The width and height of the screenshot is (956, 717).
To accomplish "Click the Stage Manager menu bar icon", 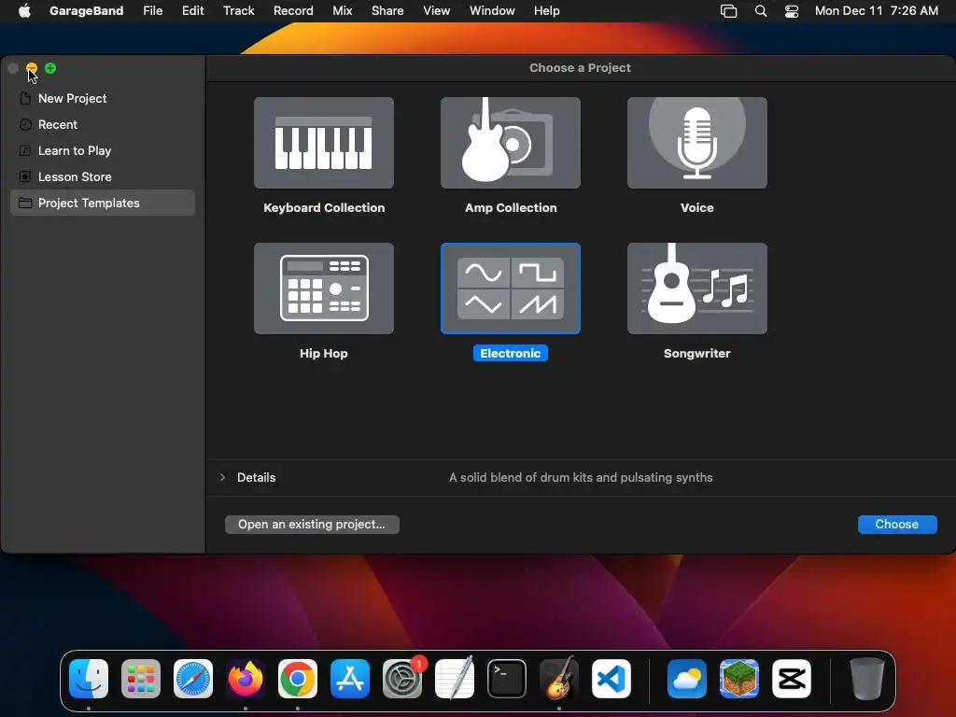I will (728, 10).
